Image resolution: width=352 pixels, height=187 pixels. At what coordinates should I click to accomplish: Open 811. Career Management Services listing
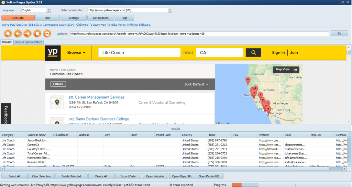click(97, 97)
